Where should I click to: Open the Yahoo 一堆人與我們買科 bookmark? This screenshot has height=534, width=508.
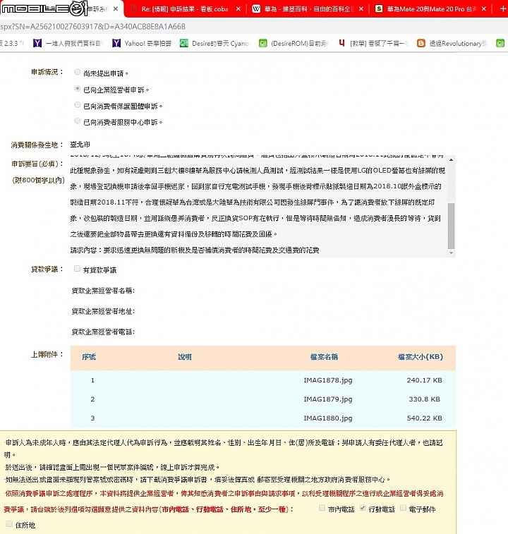[x=68, y=43]
